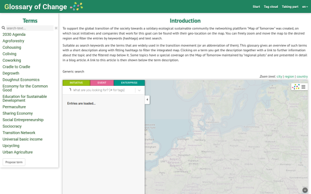This screenshot has width=311, height=194.
Task: Open the Social Entrepreneurship term
Action: point(23,120)
